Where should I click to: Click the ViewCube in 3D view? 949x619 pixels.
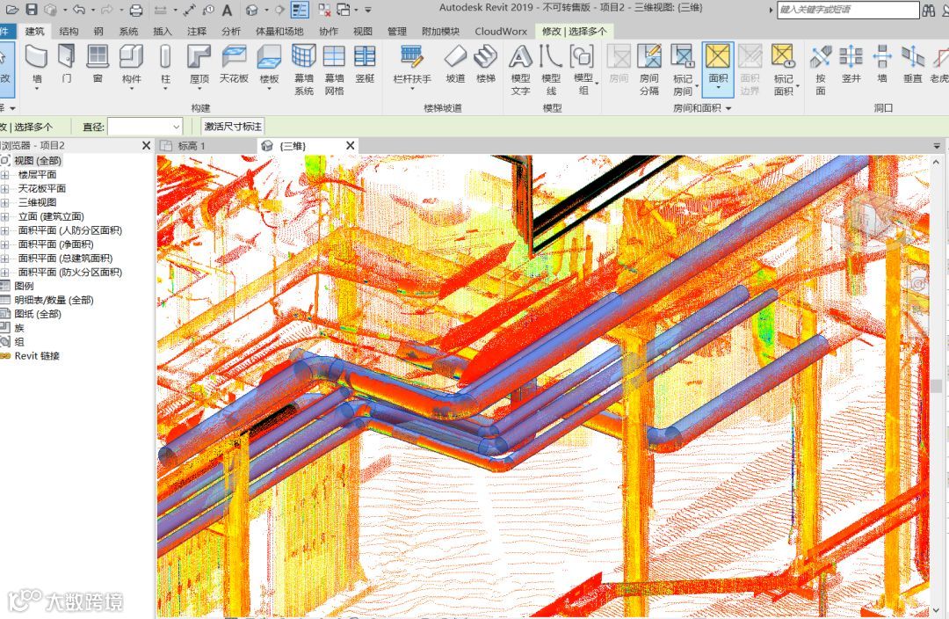click(870, 218)
